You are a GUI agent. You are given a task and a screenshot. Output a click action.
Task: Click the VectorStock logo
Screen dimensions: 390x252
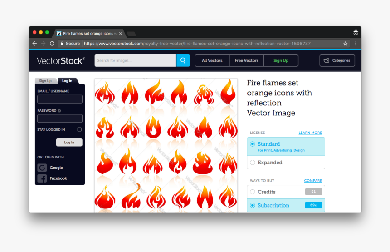pos(61,61)
